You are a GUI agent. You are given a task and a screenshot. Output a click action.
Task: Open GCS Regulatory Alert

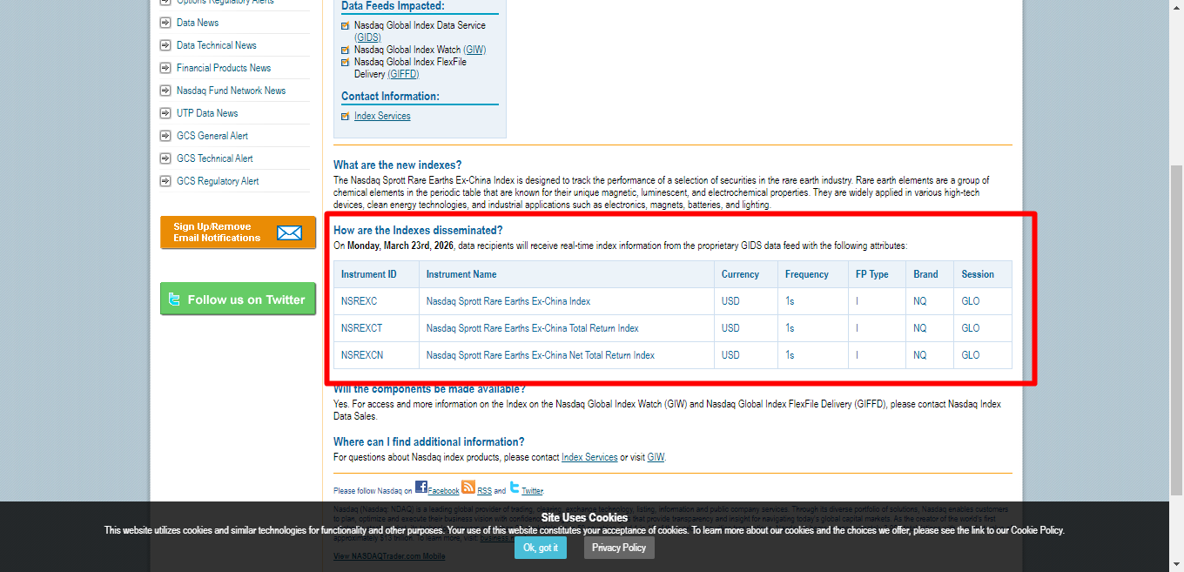[x=218, y=181]
